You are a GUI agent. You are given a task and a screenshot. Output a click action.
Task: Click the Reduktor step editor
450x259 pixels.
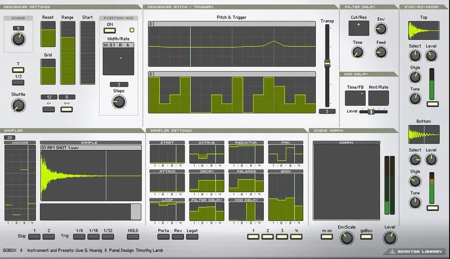(x=246, y=154)
